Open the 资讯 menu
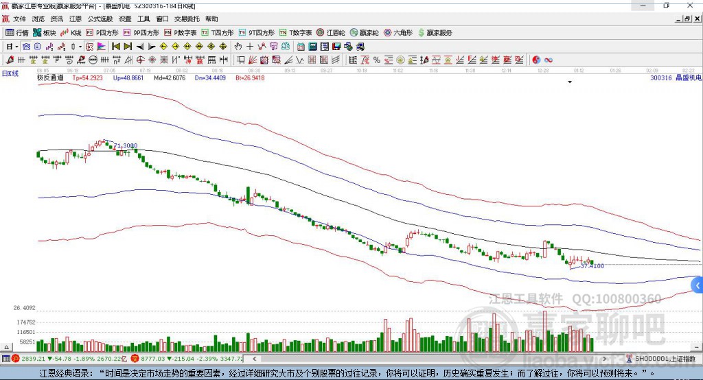 57,19
